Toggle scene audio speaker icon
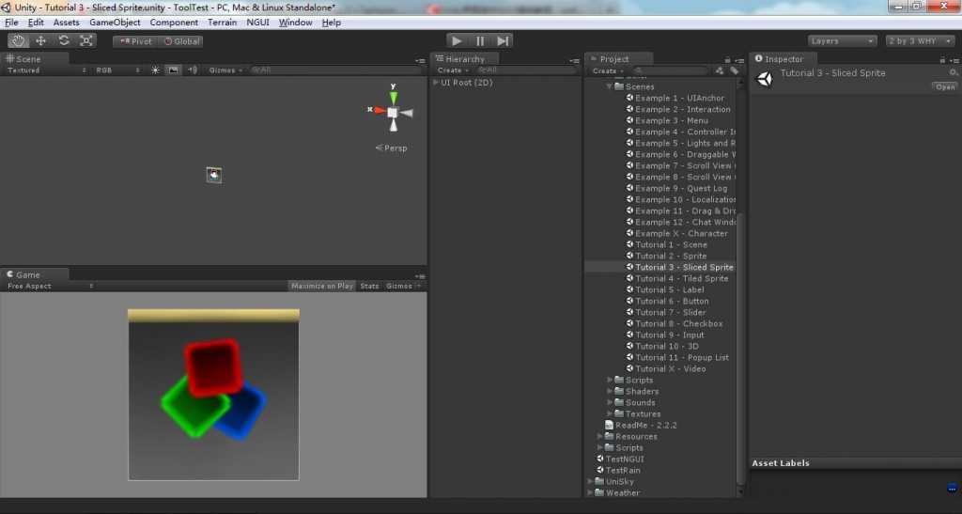962x514 pixels. [193, 70]
